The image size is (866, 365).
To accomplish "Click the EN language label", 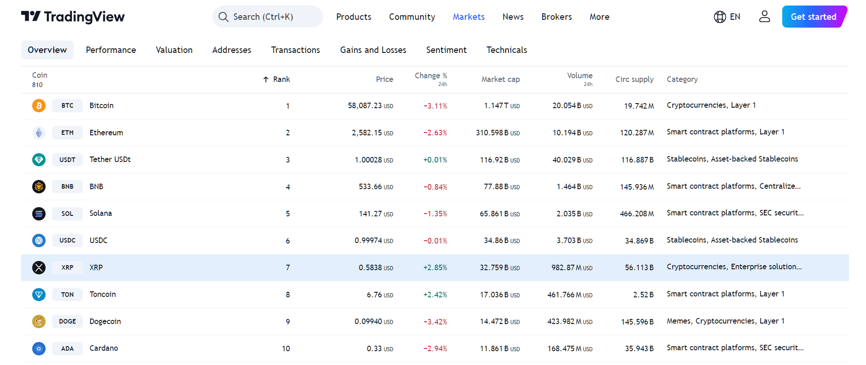I will tap(735, 17).
